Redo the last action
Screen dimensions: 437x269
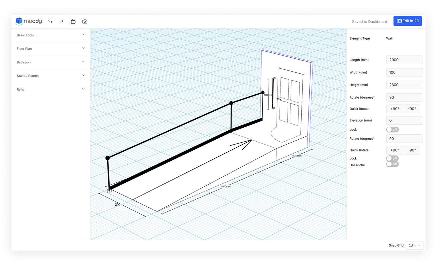pyautogui.click(x=62, y=22)
